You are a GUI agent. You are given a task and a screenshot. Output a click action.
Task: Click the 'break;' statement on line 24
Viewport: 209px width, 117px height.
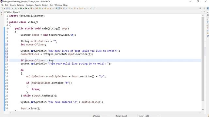[x=36, y=89]
